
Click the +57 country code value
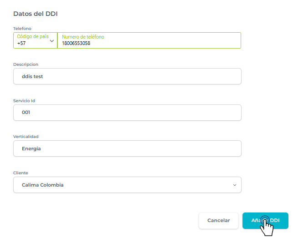(x=21, y=43)
